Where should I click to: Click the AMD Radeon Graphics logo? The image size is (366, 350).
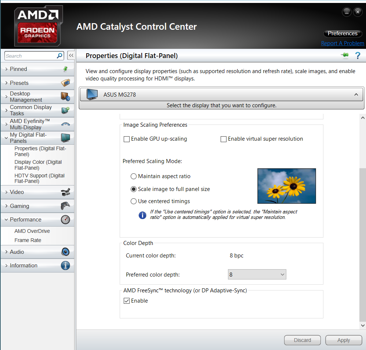point(38,26)
